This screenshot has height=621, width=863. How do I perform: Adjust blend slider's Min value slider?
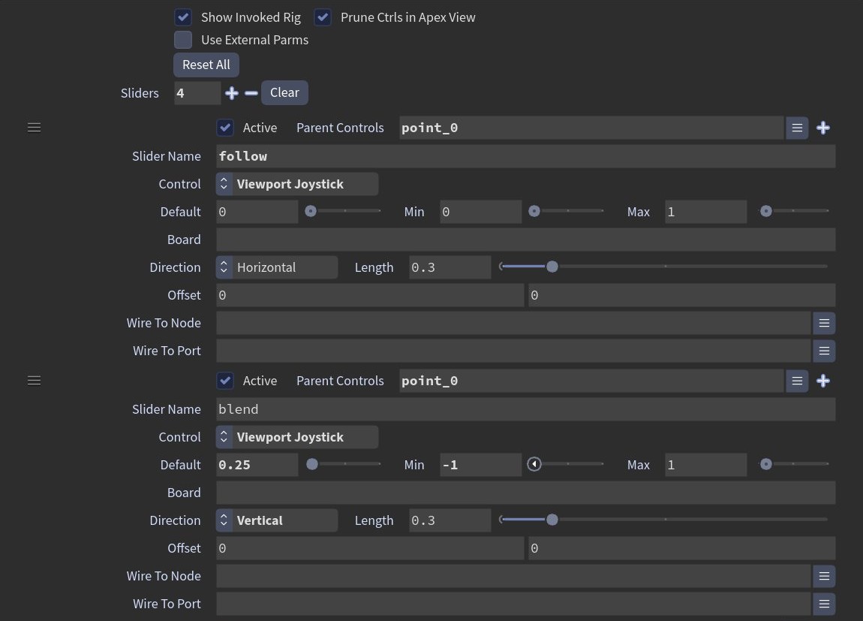point(566,464)
